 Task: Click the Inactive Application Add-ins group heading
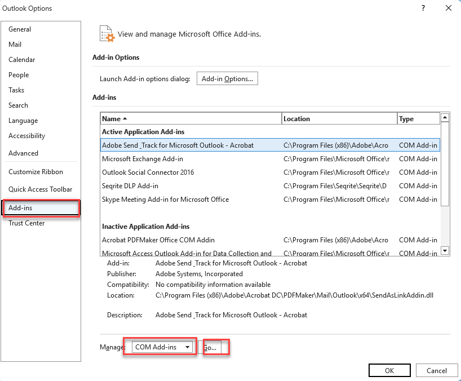point(145,227)
